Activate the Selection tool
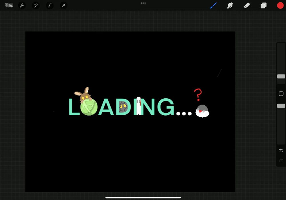The image size is (286, 200). tap(49, 5)
